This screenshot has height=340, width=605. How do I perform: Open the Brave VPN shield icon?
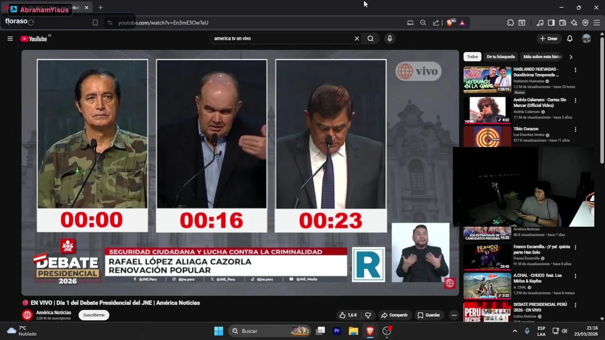pyautogui.click(x=585, y=23)
